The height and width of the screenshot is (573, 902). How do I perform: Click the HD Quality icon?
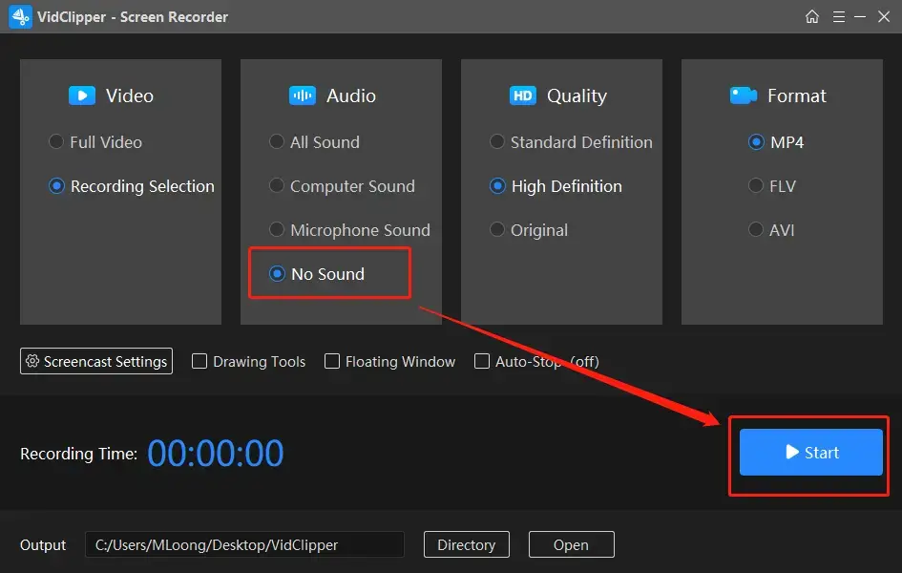(x=522, y=95)
